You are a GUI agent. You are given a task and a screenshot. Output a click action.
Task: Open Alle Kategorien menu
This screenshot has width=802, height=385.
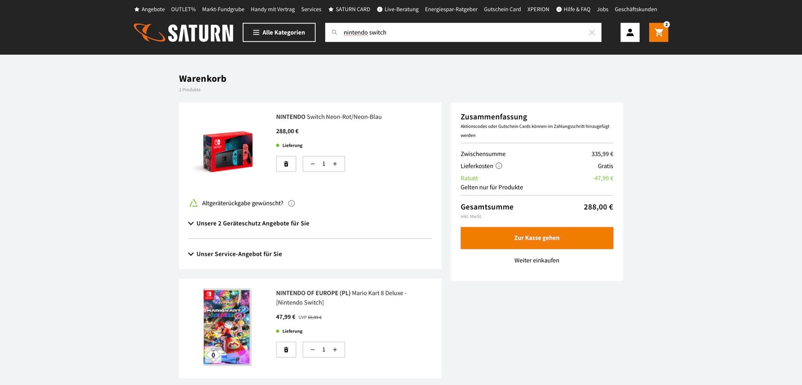pyautogui.click(x=279, y=33)
